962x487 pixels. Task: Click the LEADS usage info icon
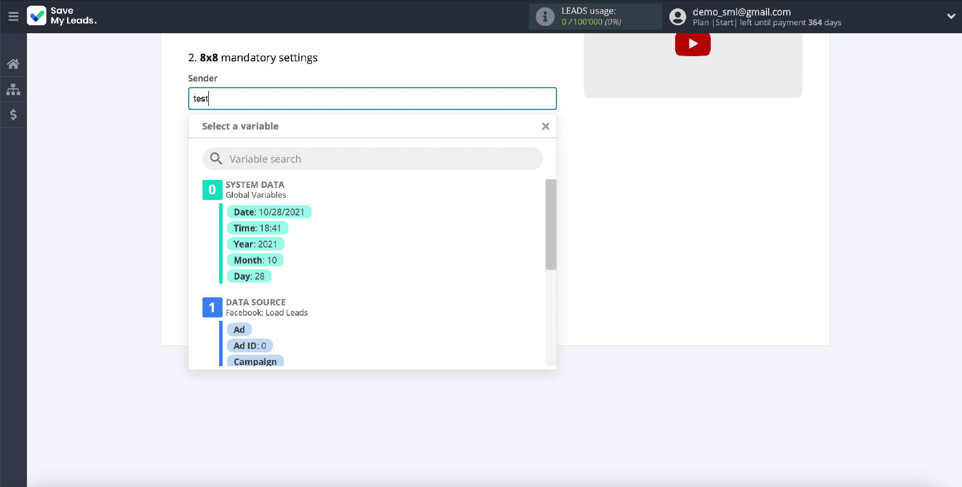545,17
